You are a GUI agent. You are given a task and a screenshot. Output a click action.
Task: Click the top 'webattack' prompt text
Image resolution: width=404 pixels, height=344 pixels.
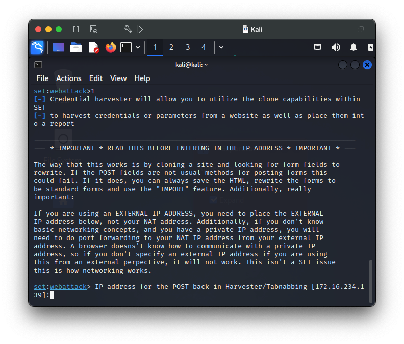pyautogui.click(x=68, y=91)
